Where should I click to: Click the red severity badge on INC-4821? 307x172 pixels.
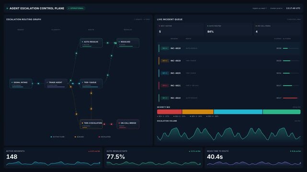click(165, 86)
